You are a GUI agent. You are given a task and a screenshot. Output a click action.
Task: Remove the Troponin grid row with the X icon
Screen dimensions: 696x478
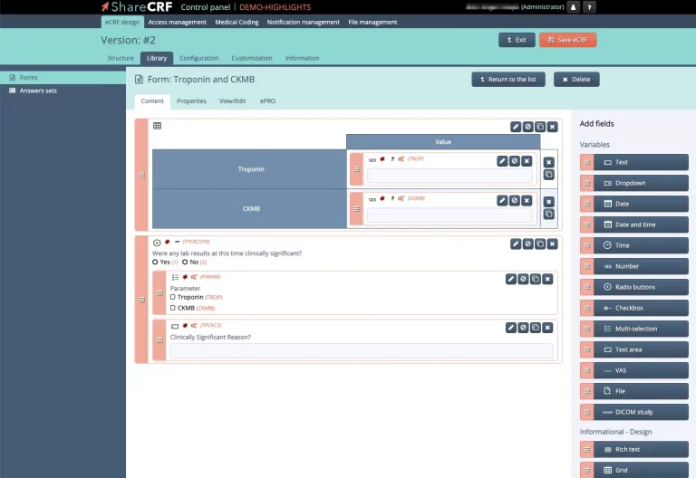(549, 163)
